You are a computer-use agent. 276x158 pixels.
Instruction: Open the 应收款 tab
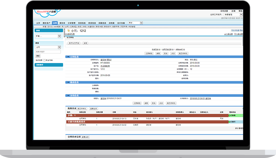point(112,23)
